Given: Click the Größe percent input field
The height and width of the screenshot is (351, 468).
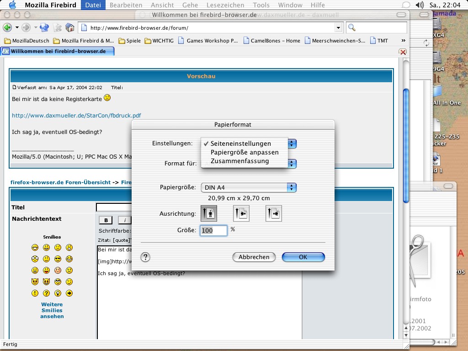Looking at the screenshot, I should [x=213, y=230].
